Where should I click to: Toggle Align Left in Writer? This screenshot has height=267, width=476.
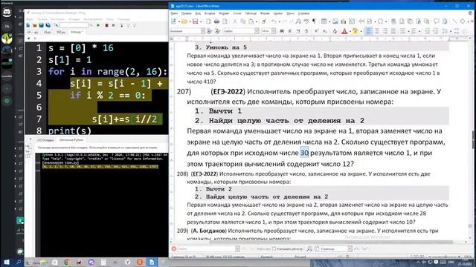pyautogui.click(x=369, y=31)
